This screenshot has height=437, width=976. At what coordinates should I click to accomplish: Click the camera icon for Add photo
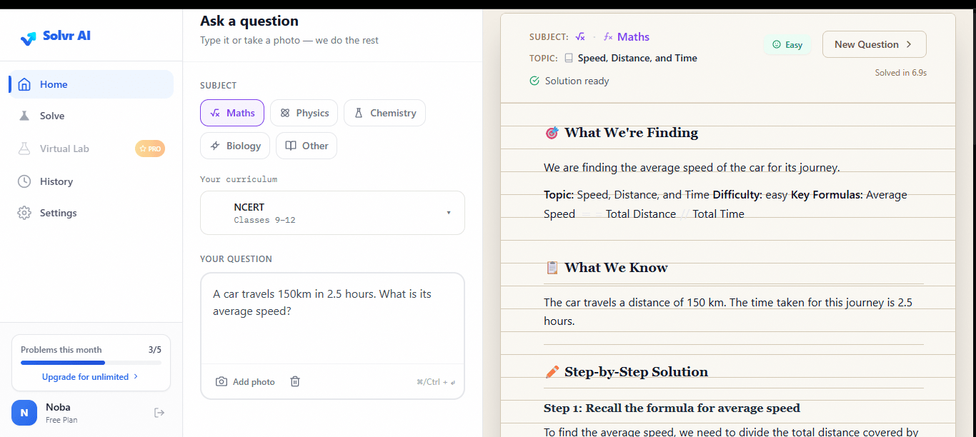[x=221, y=382]
